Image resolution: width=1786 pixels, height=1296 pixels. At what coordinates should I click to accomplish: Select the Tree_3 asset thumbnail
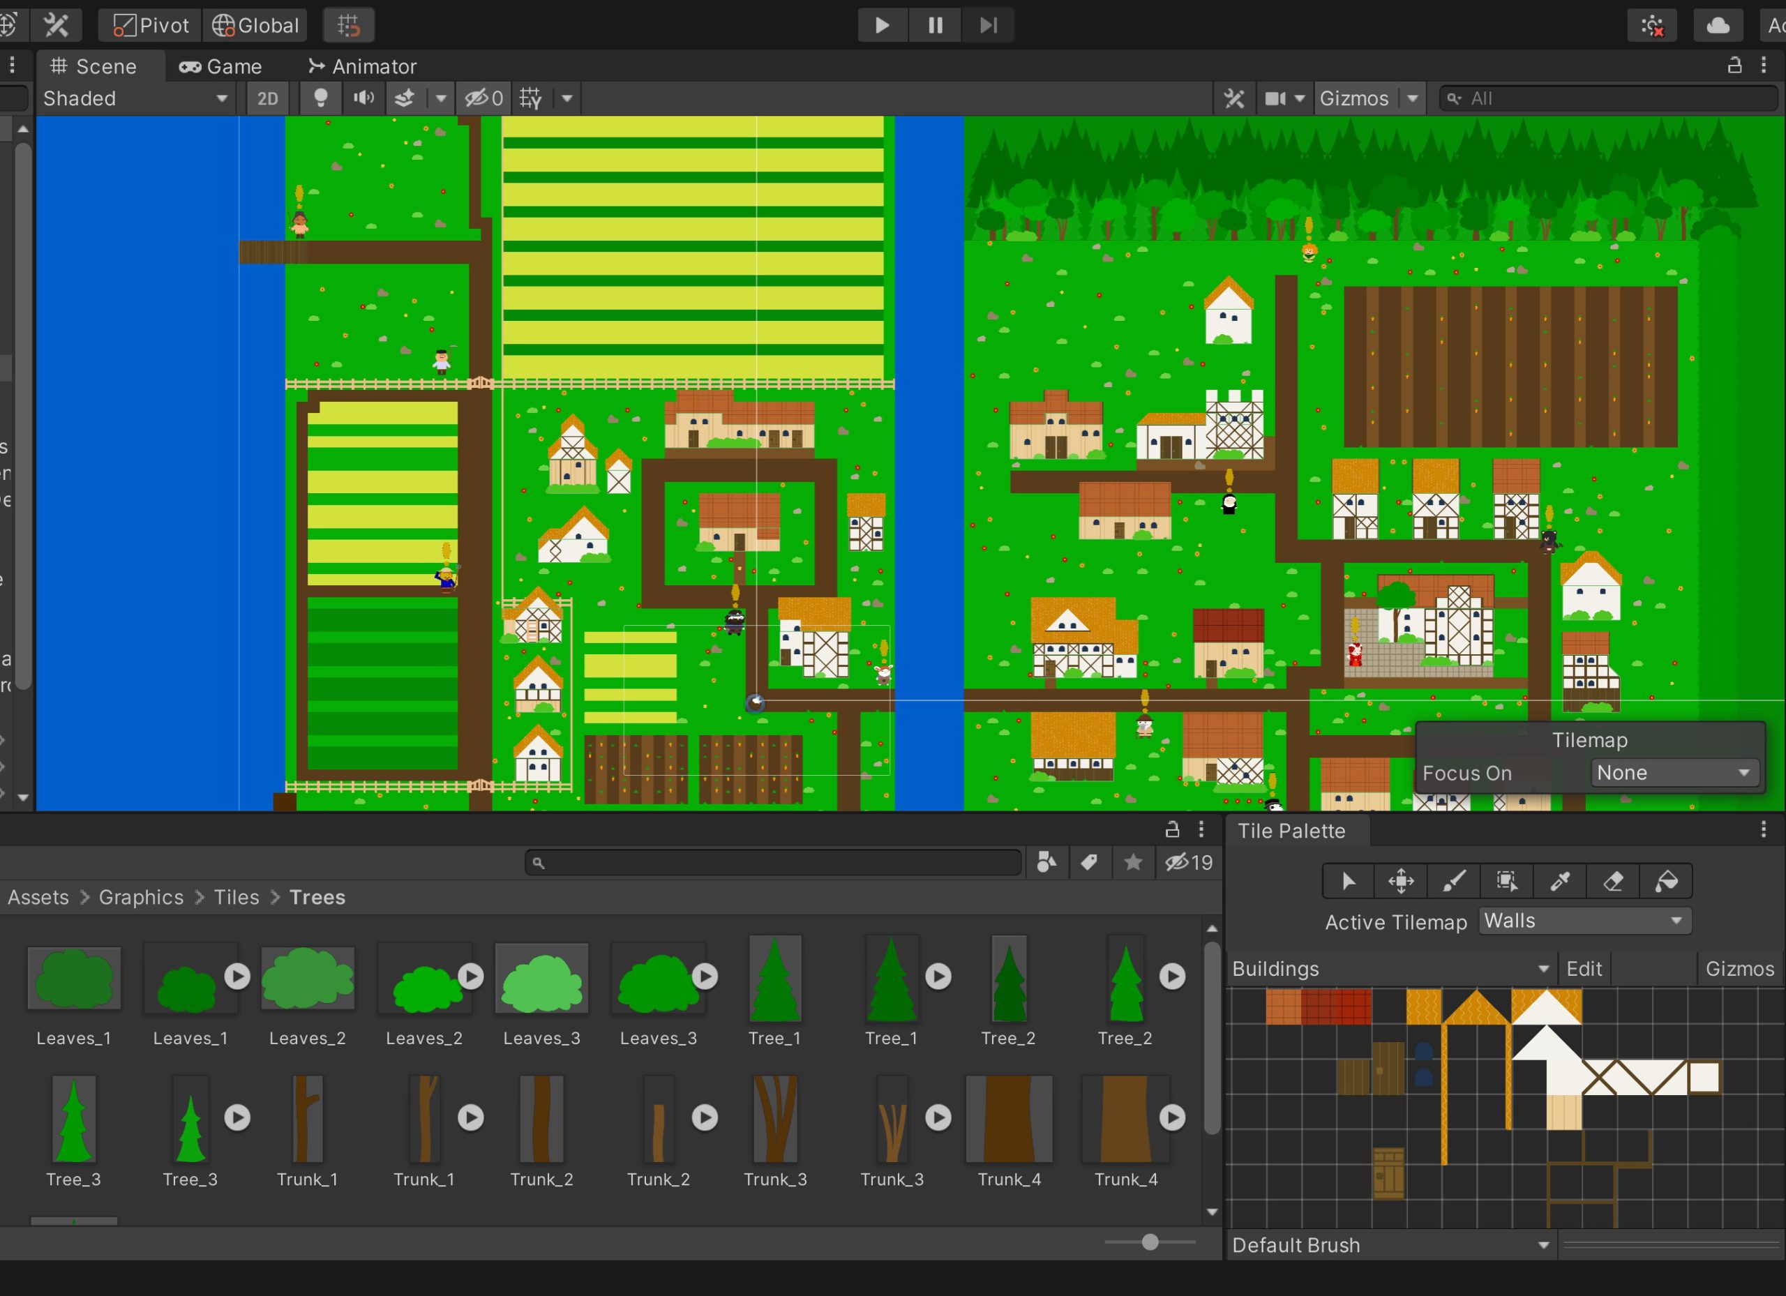point(73,1119)
